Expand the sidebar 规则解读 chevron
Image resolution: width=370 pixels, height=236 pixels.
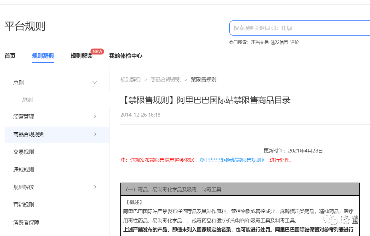(x=95, y=187)
